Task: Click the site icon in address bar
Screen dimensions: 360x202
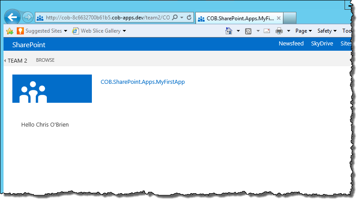Action: (40, 18)
